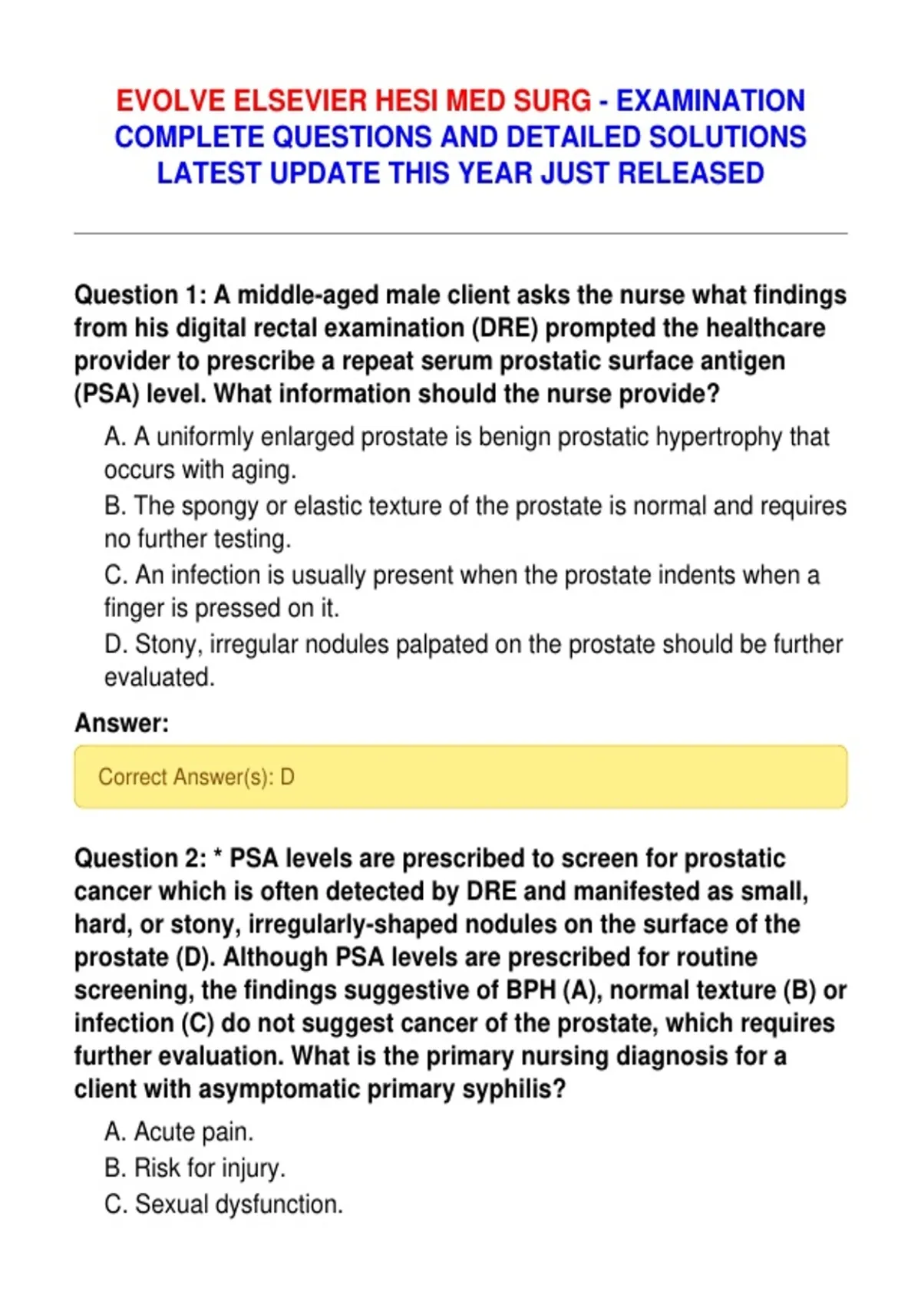The width and height of the screenshot is (921, 1305).
Task: Click the LATEST UPDATE THIS YEAR heading line
Action: tap(460, 173)
